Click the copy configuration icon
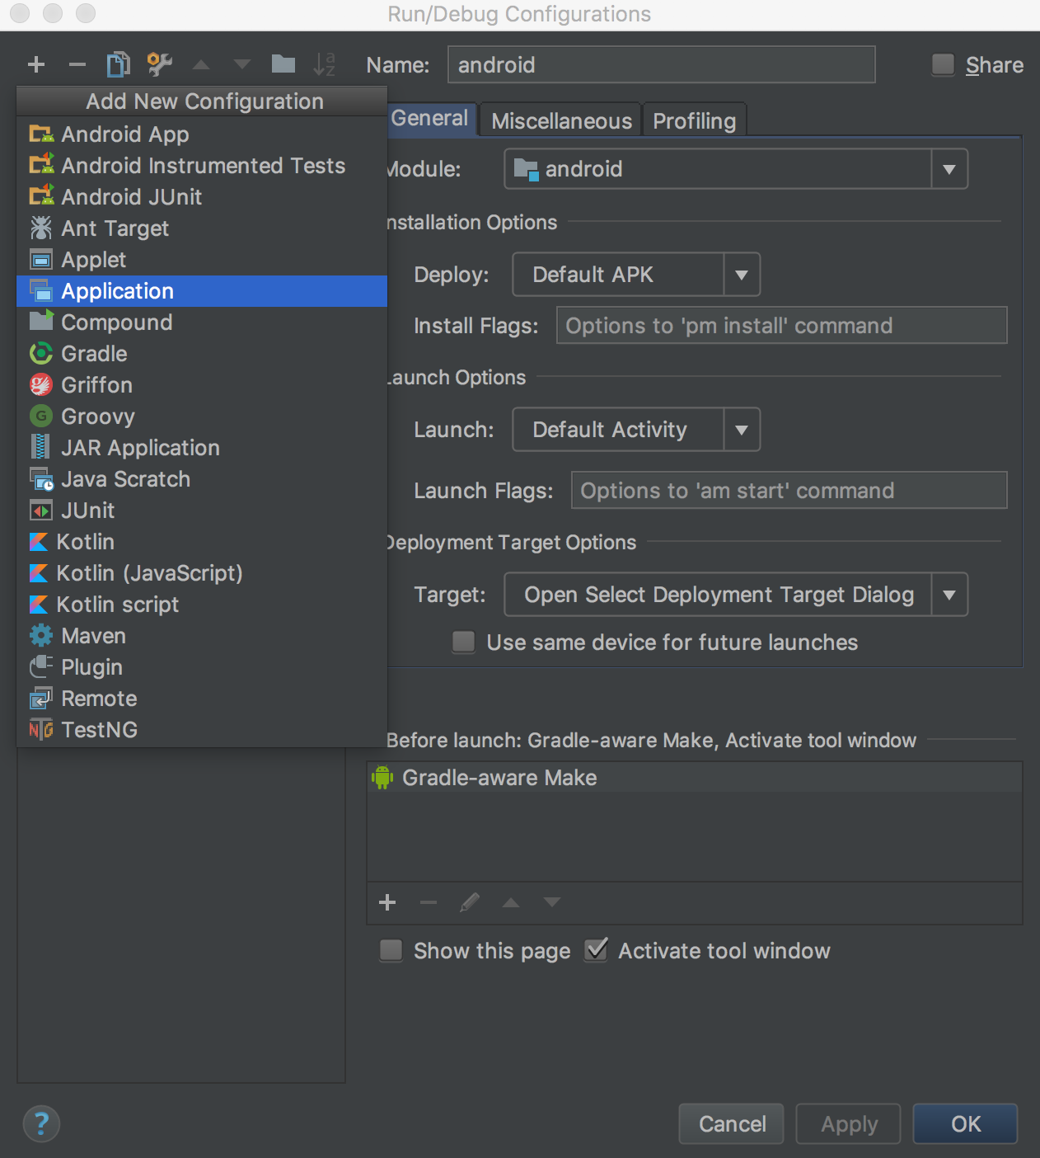Screen dimensions: 1040x1158 [119, 64]
